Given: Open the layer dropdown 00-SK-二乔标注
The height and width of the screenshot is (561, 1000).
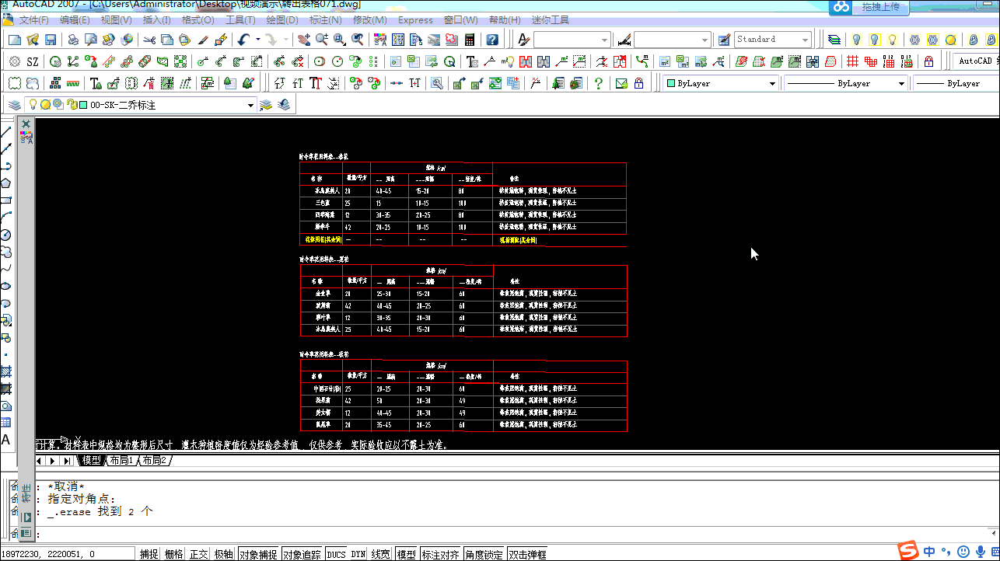Looking at the screenshot, I should coord(140,105).
